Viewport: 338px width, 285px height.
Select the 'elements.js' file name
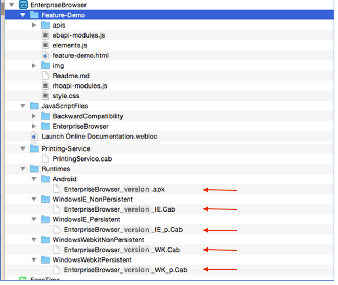click(x=70, y=45)
